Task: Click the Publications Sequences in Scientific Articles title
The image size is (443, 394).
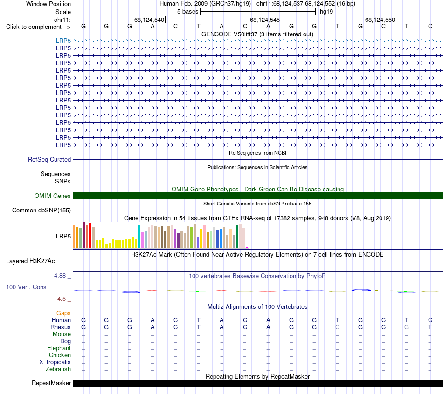Action: 257,167
